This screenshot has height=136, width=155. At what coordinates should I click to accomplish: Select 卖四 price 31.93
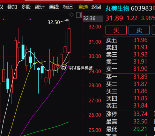pyautogui.click(x=140, y=47)
